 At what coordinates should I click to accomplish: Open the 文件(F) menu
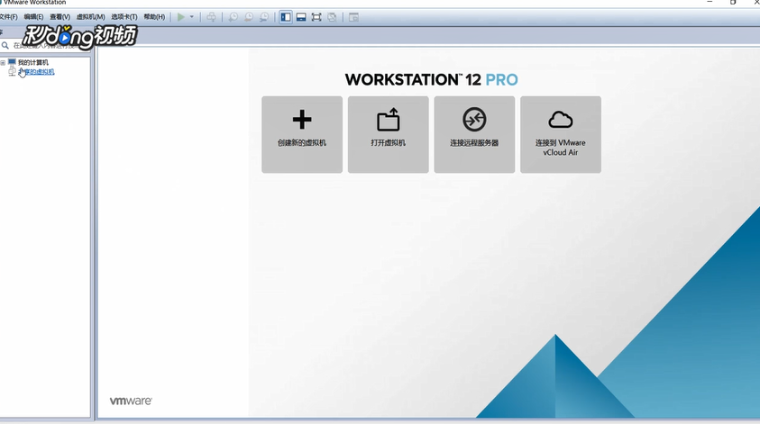pyautogui.click(x=8, y=17)
